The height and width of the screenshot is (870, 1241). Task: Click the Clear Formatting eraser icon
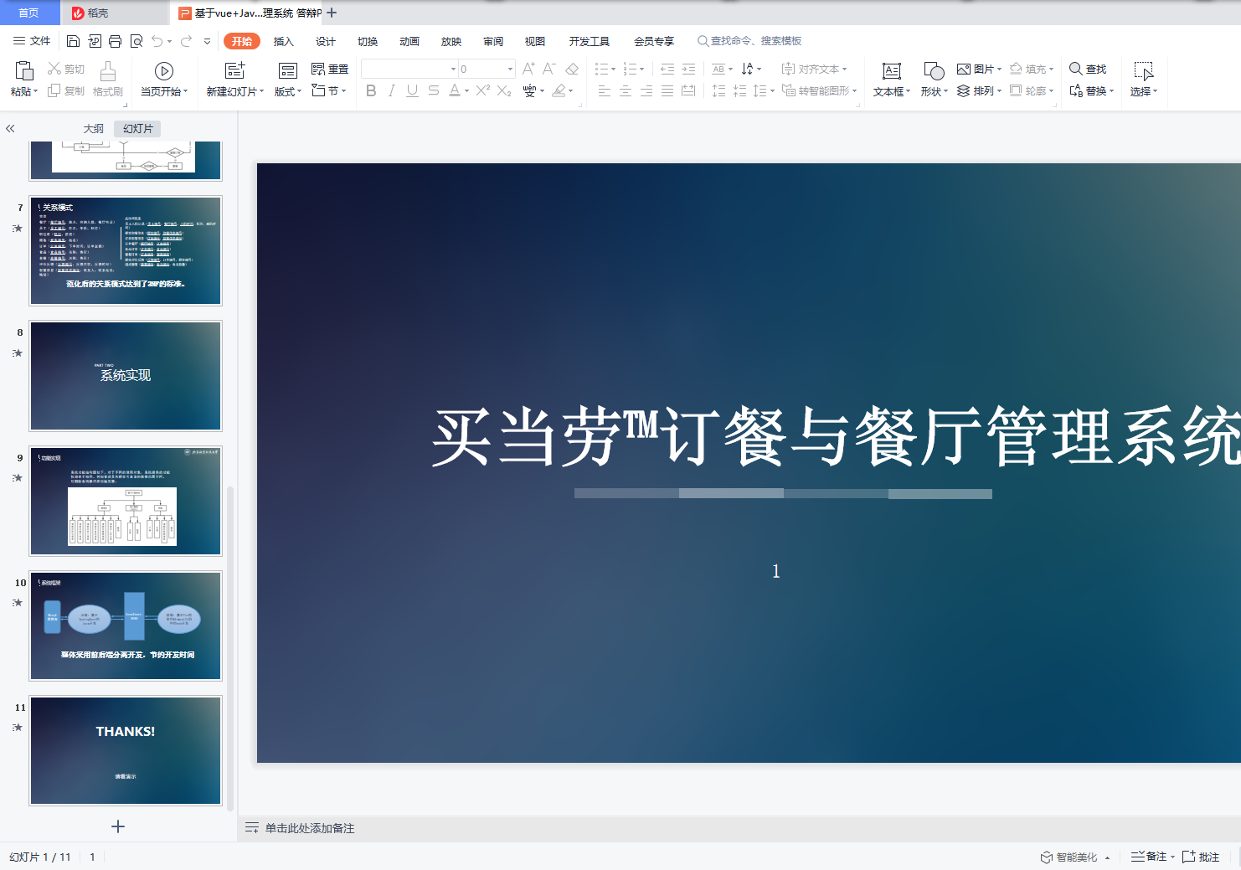point(572,69)
